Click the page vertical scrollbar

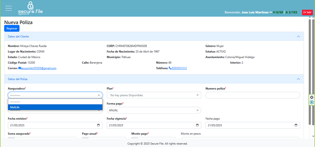pyautogui.click(x=313, y=73)
